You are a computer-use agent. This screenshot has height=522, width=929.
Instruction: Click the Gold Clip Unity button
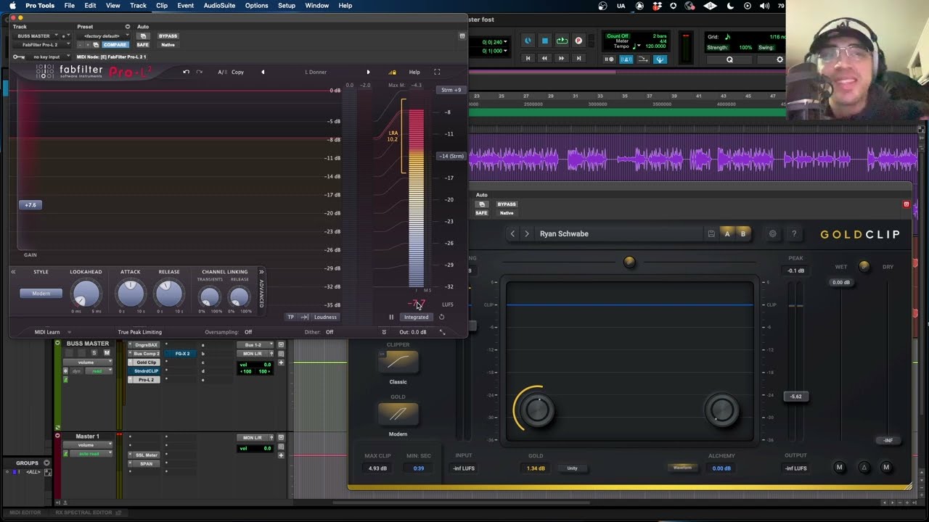(572, 468)
